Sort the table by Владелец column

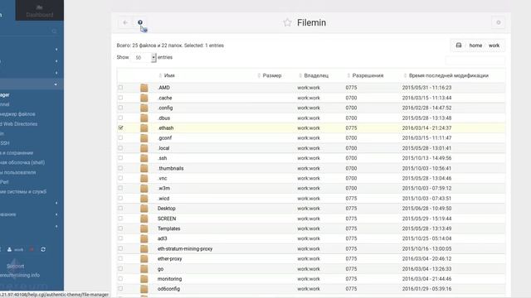316,75
